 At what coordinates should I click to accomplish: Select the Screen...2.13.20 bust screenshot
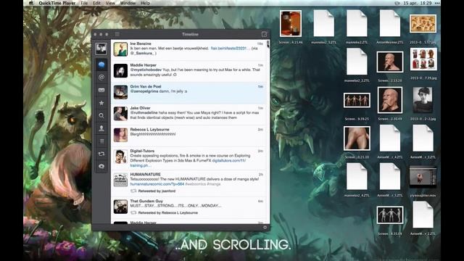click(390, 62)
